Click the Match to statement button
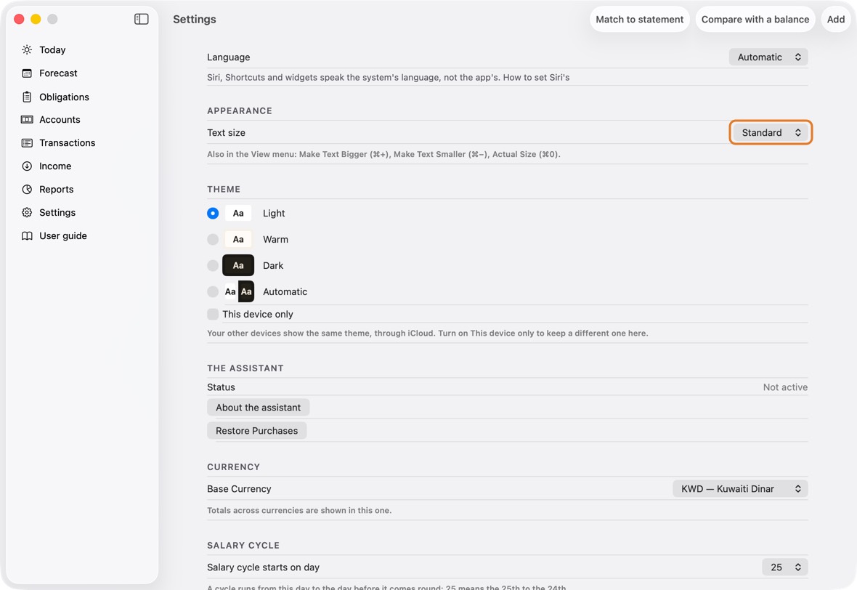This screenshot has height=590, width=857. tap(639, 19)
